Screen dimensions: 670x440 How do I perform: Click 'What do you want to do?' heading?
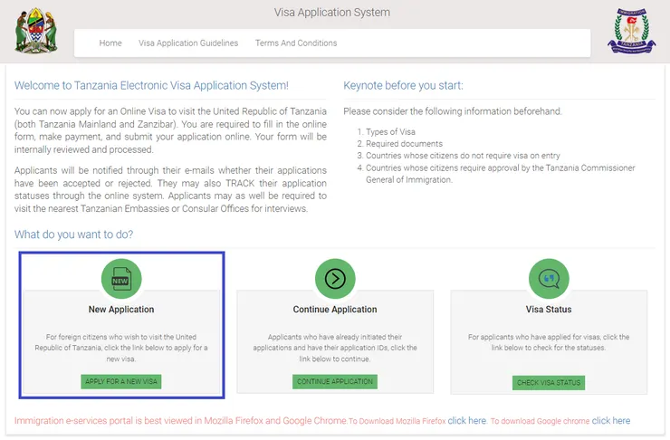point(73,234)
